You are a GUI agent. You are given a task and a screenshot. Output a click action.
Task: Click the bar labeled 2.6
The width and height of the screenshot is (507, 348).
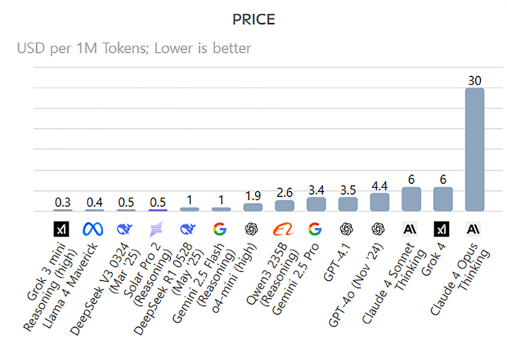point(285,205)
